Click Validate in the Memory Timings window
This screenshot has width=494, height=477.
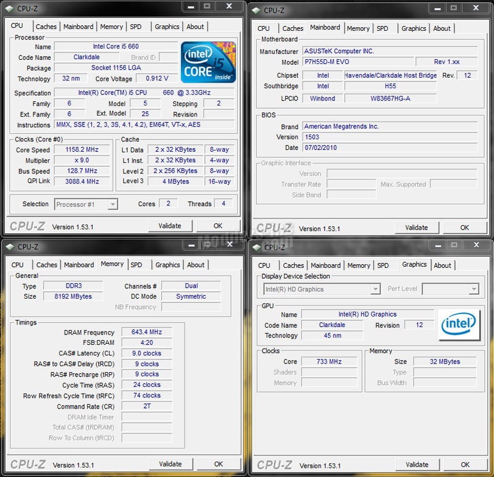click(170, 464)
